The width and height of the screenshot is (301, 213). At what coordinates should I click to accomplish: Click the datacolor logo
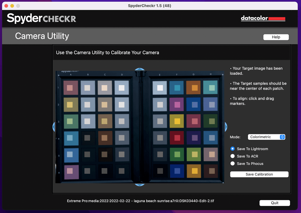(263, 18)
